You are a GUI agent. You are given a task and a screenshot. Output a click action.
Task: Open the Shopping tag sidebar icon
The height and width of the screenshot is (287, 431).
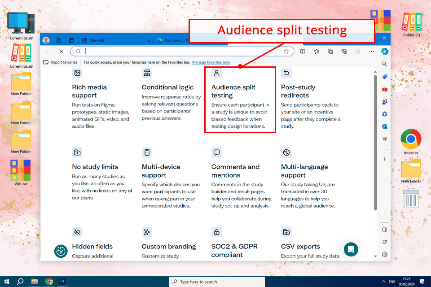pyautogui.click(x=384, y=77)
